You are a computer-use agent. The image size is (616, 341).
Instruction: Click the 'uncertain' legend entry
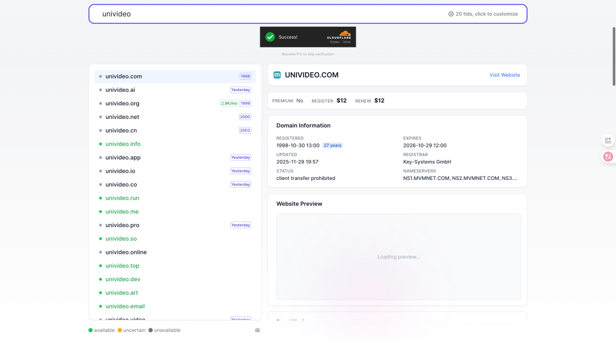pos(132,330)
